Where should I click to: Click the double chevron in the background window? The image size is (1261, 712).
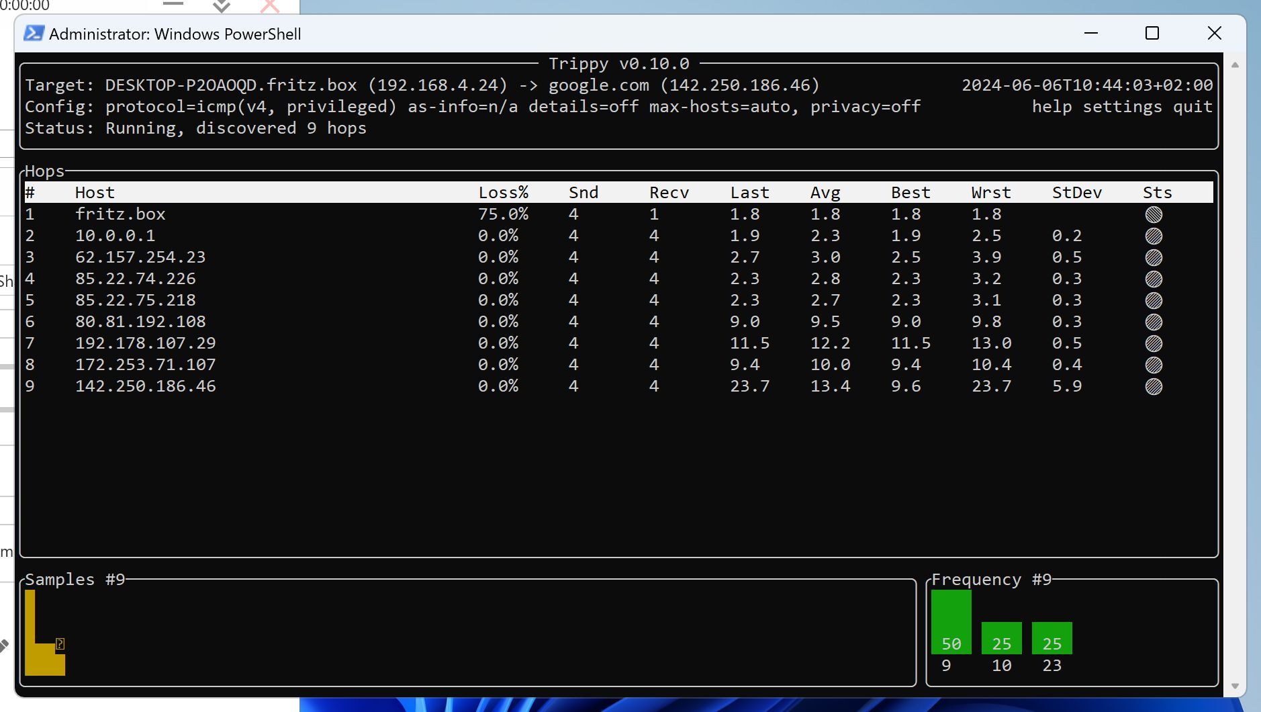(222, 6)
